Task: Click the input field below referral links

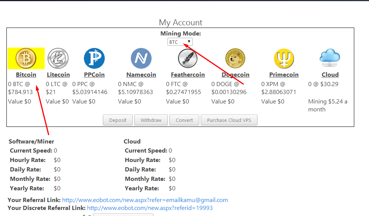Action: click(x=123, y=214)
